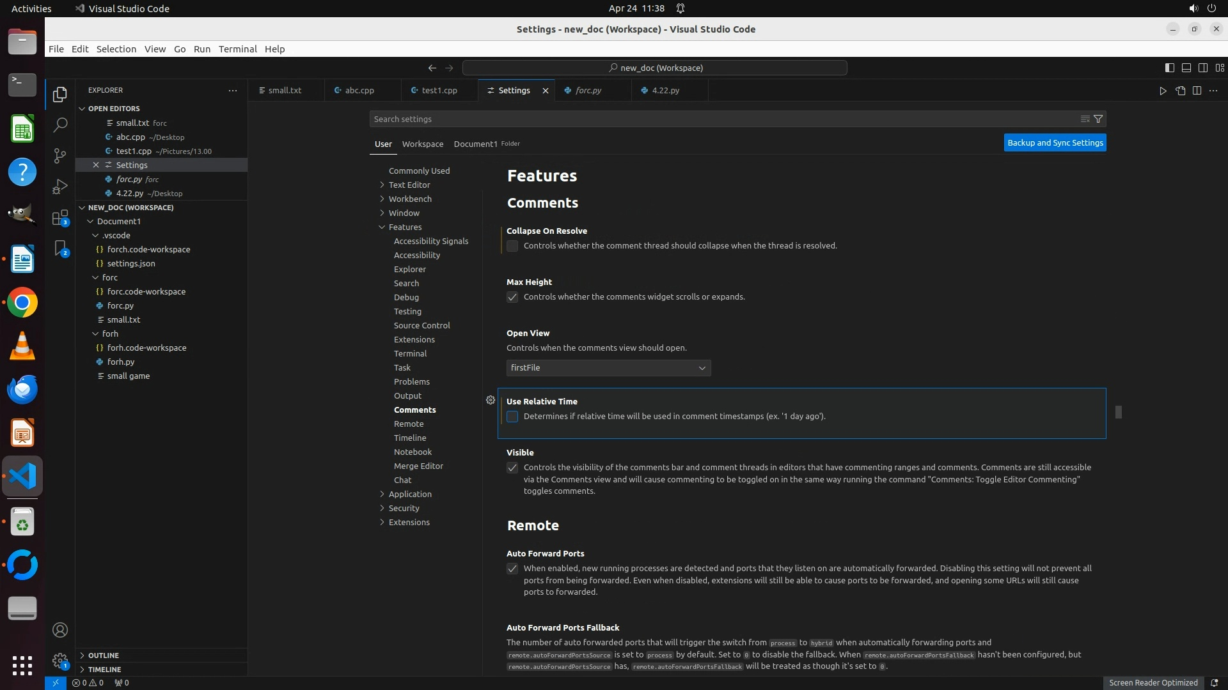Uncheck the Auto Forward Ports checkbox
1228x690 pixels.
tap(512, 569)
